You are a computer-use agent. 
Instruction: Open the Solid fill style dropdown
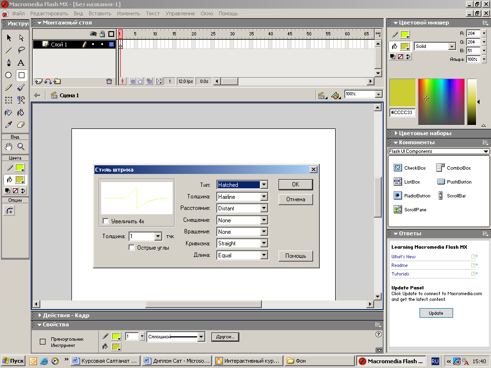(x=434, y=46)
